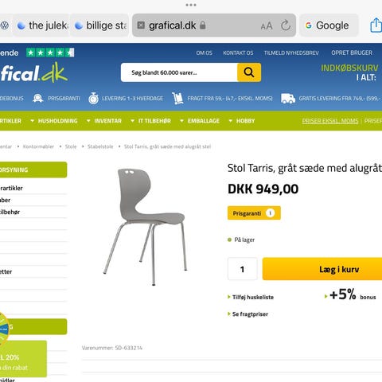Click the search field Søg blandt varer
The height and width of the screenshot is (382, 382).
tap(179, 72)
